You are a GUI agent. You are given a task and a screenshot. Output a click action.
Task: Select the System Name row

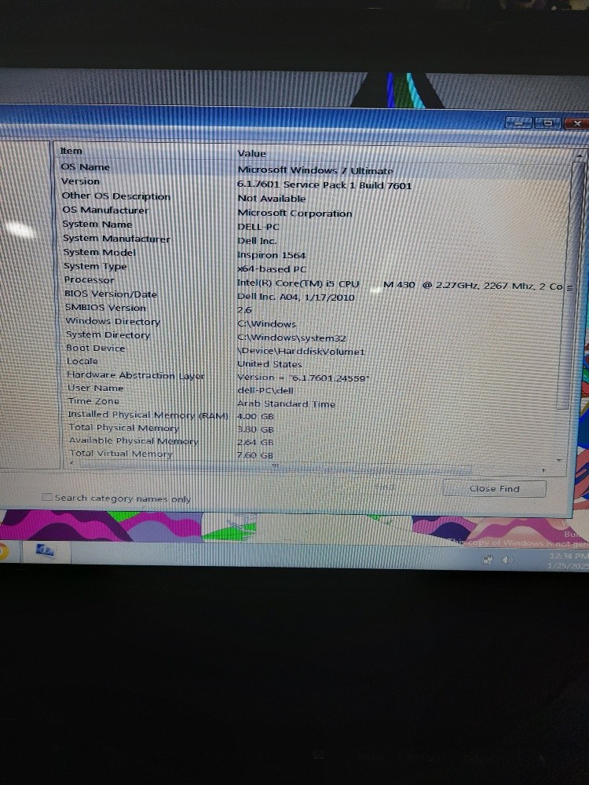pyautogui.click(x=315, y=225)
